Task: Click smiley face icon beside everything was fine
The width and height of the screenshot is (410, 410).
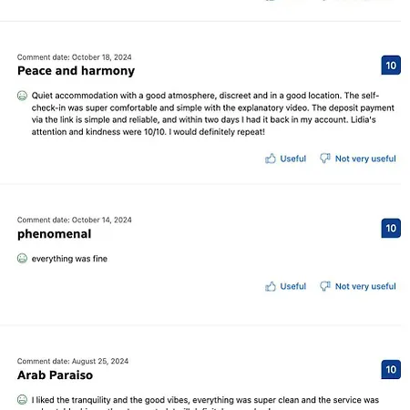Action: point(22,259)
